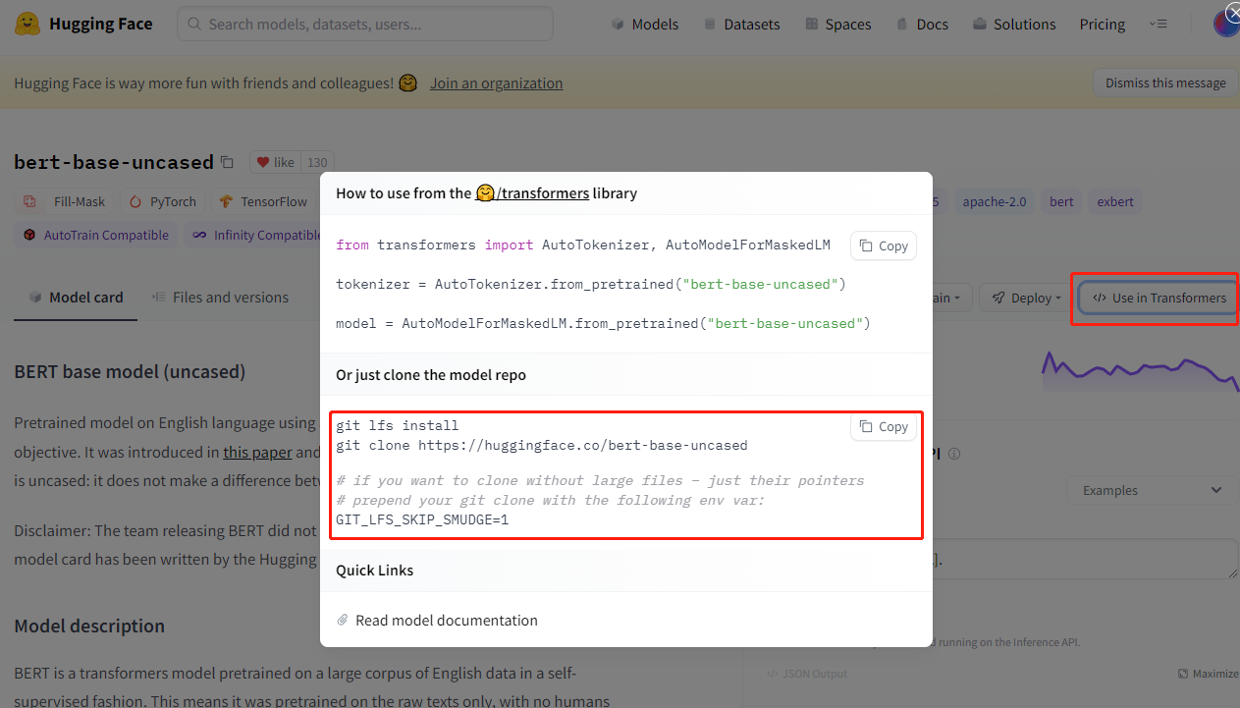Click the tokenizer from_pretrained code line
Screen dimensions: 1240x708
(x=591, y=285)
